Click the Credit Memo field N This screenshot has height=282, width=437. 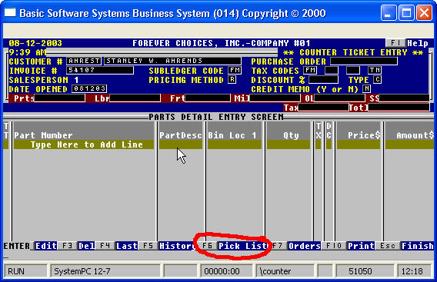tap(366, 89)
